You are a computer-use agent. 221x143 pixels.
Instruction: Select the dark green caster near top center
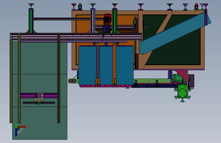click(80, 6)
